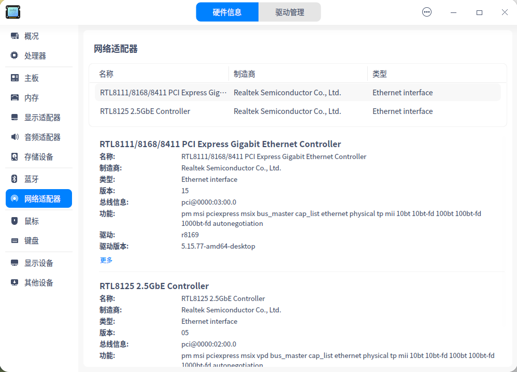This screenshot has width=517, height=372.
Task: Click Realtek manufacturer cell in RTL8125 table row
Action: point(287,111)
